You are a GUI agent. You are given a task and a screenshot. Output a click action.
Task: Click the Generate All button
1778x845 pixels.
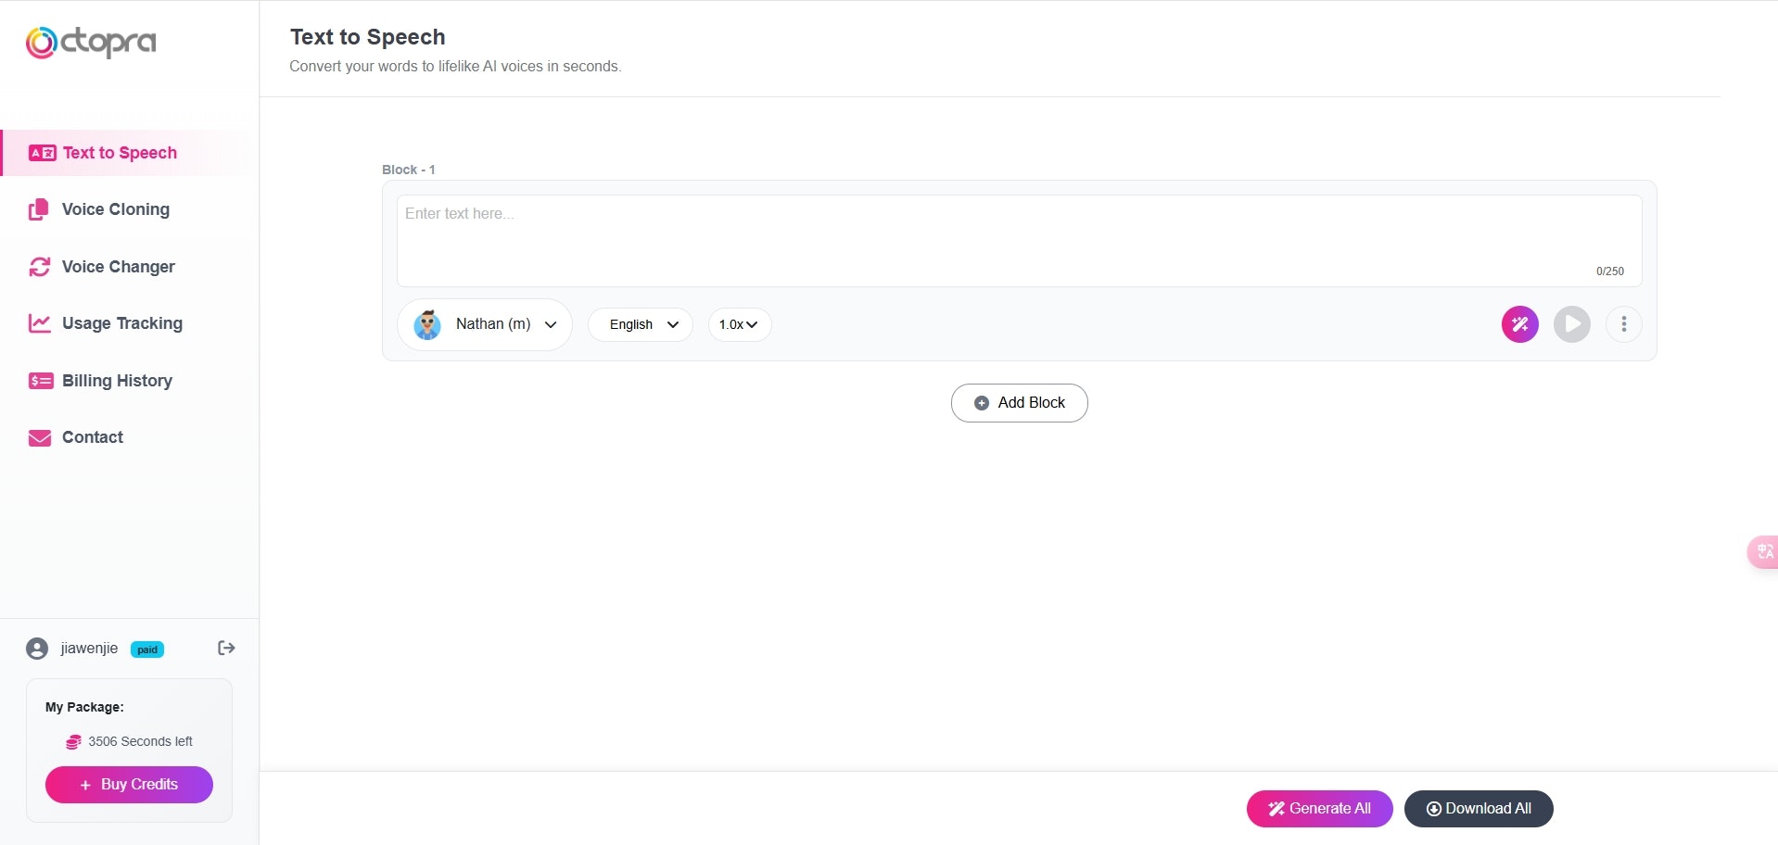1319,809
